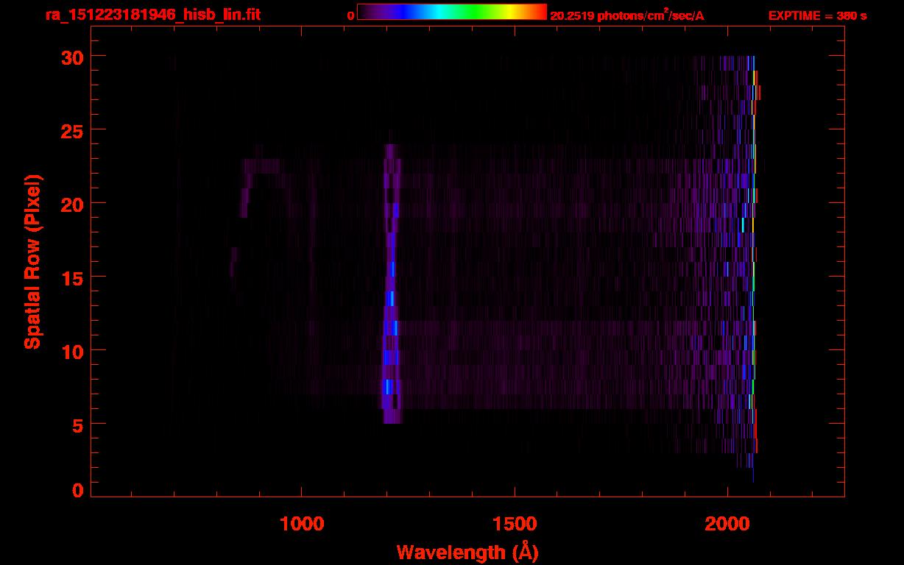Viewport: 904px width, 565px height.
Task: Click the y-axis tick label 5
Action: pos(77,424)
